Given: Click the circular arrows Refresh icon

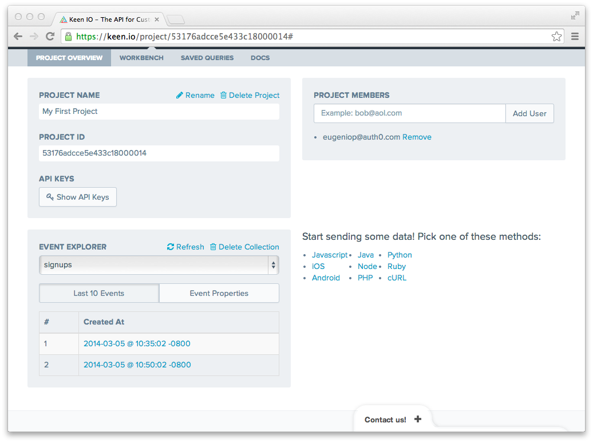Looking at the screenshot, I should click(171, 247).
